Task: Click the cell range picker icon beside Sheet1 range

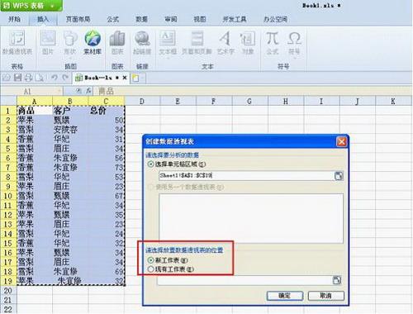Action: click(x=339, y=176)
